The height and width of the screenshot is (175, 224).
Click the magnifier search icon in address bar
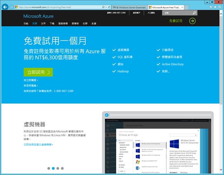click(x=103, y=7)
